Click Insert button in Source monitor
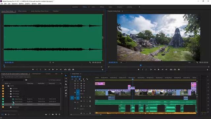This screenshot has width=211, height=119. point(65,70)
